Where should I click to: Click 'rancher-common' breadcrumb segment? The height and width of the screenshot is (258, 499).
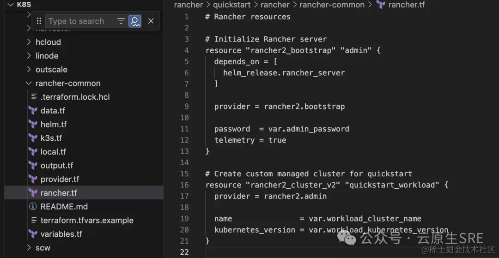tap(332, 5)
